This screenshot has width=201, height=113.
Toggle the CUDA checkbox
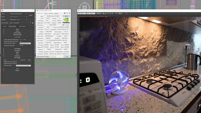[50, 51]
